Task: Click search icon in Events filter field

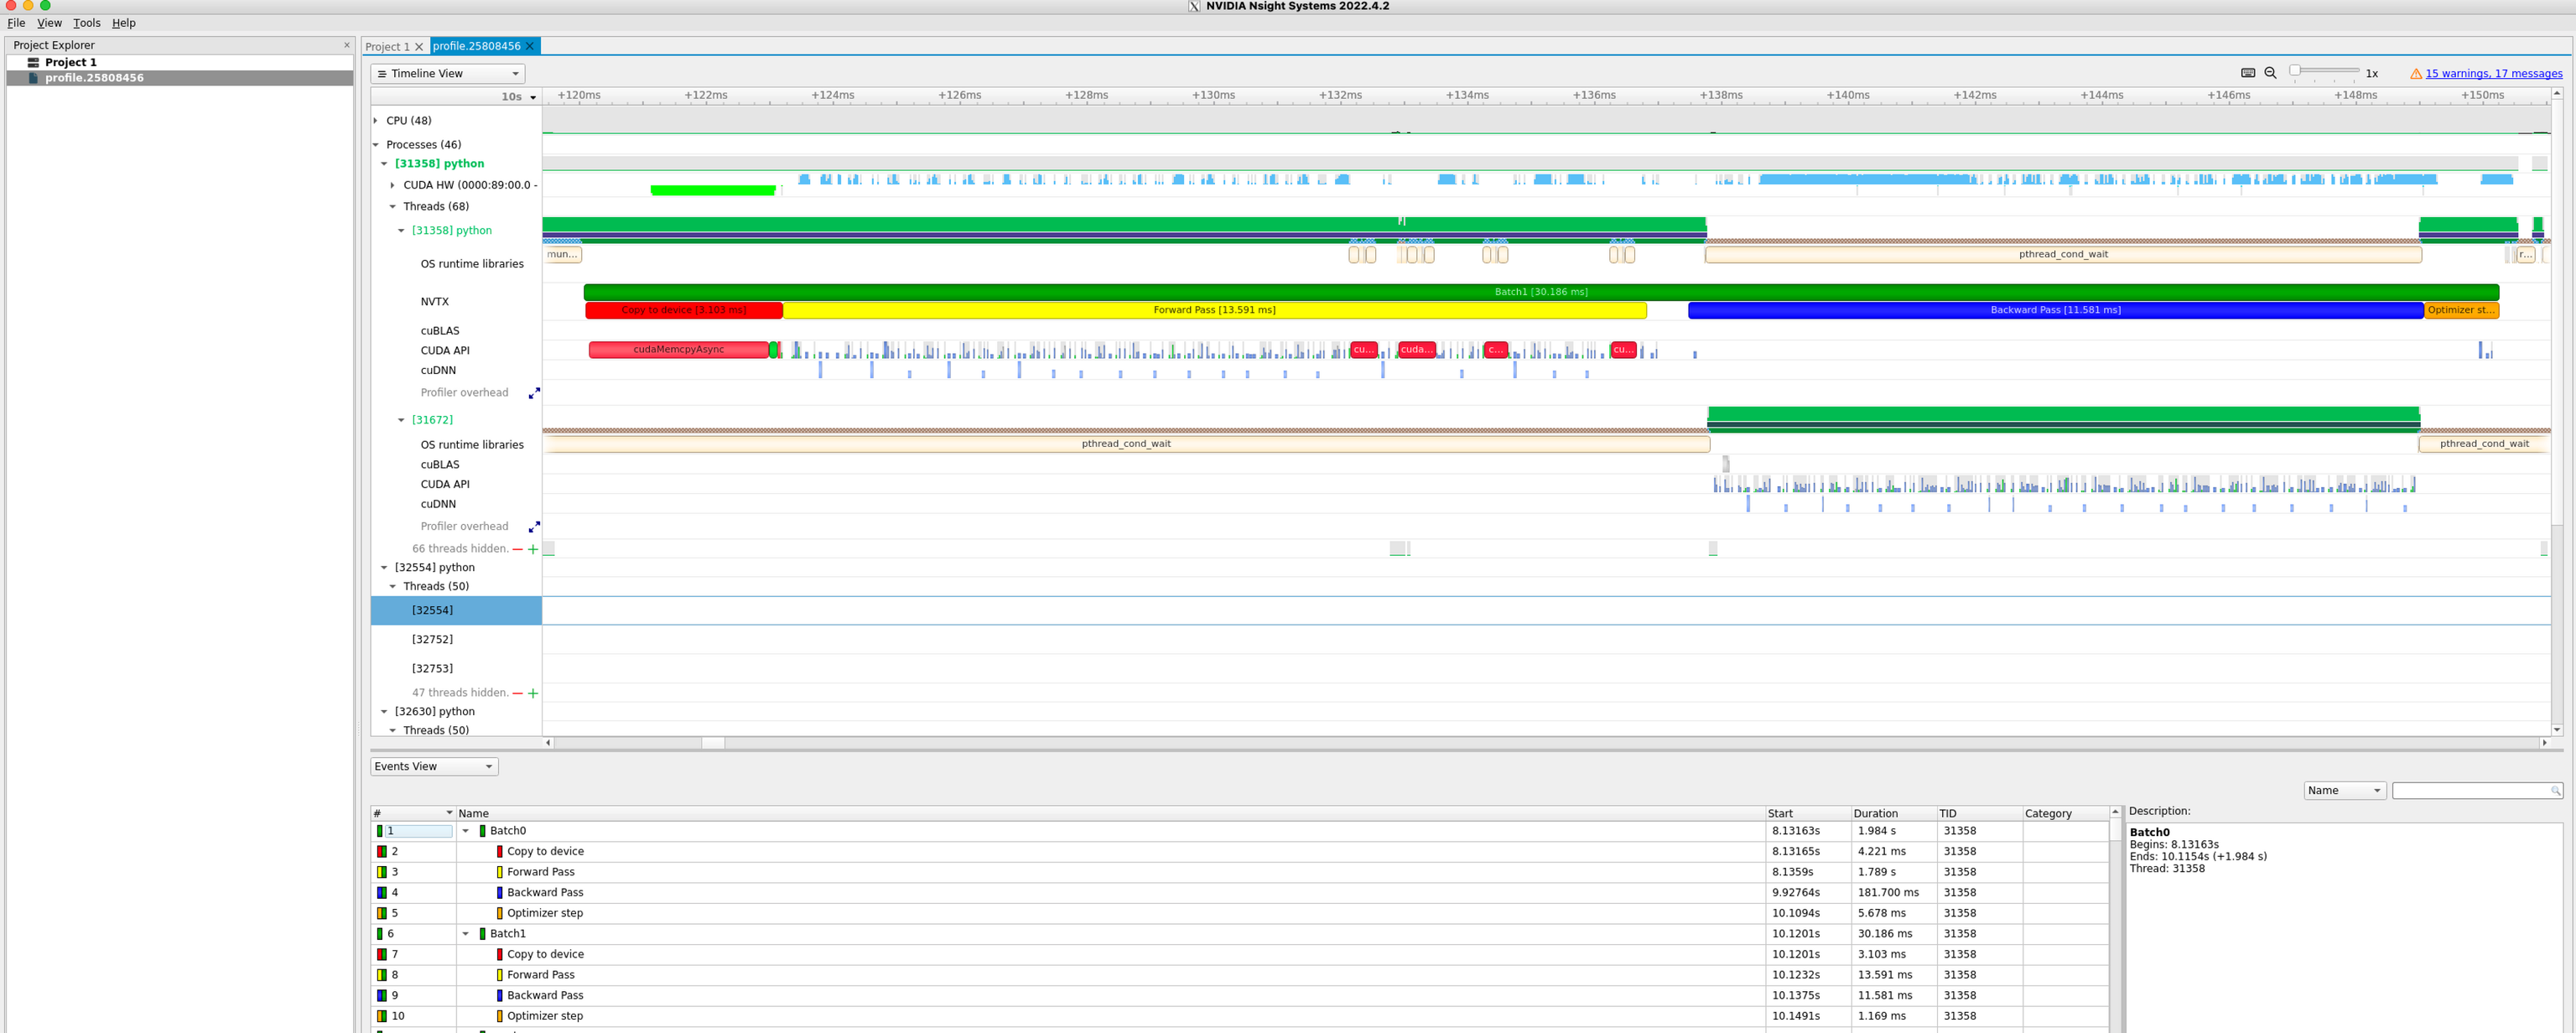Action: tap(2555, 791)
